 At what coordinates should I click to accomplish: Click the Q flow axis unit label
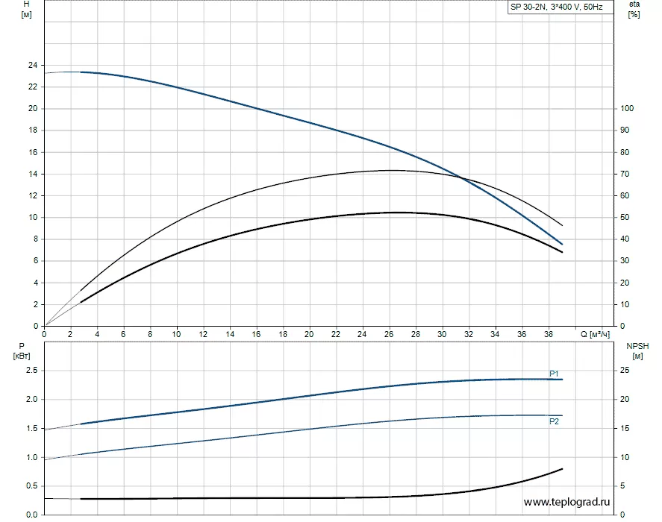(595, 334)
